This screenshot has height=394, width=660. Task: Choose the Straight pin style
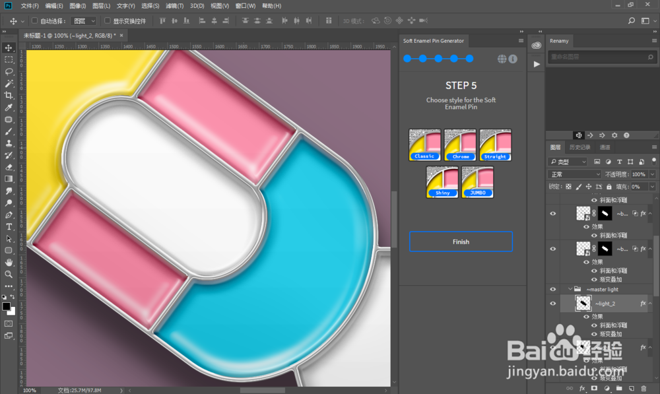[x=496, y=145]
